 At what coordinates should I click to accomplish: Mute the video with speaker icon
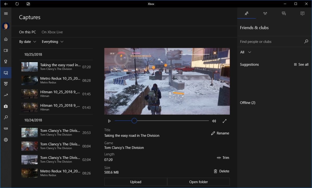[x=214, y=121]
